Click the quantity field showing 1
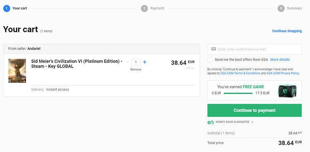The width and height of the screenshot is (310, 152). pyautogui.click(x=136, y=62)
